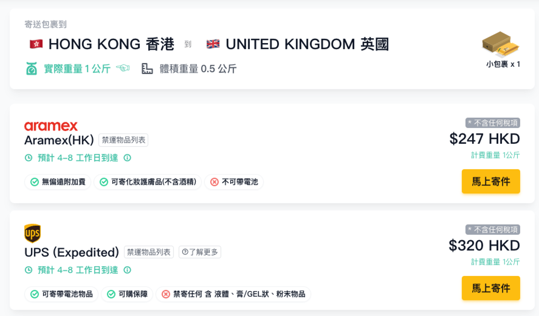This screenshot has height=316, width=539.
Task: Click info icon beside Aramex delivery estimate
Action: (x=127, y=158)
